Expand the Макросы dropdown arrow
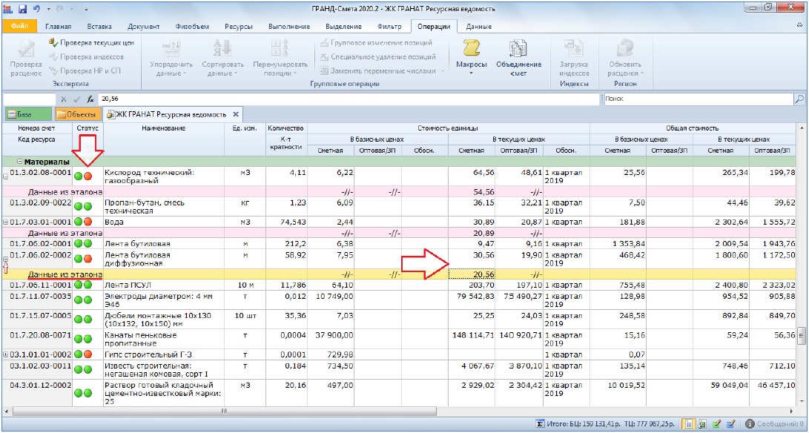Image resolution: width=809 pixels, height=433 pixels. tap(472, 73)
